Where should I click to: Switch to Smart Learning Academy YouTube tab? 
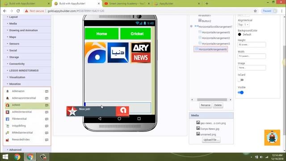[x=127, y=4]
